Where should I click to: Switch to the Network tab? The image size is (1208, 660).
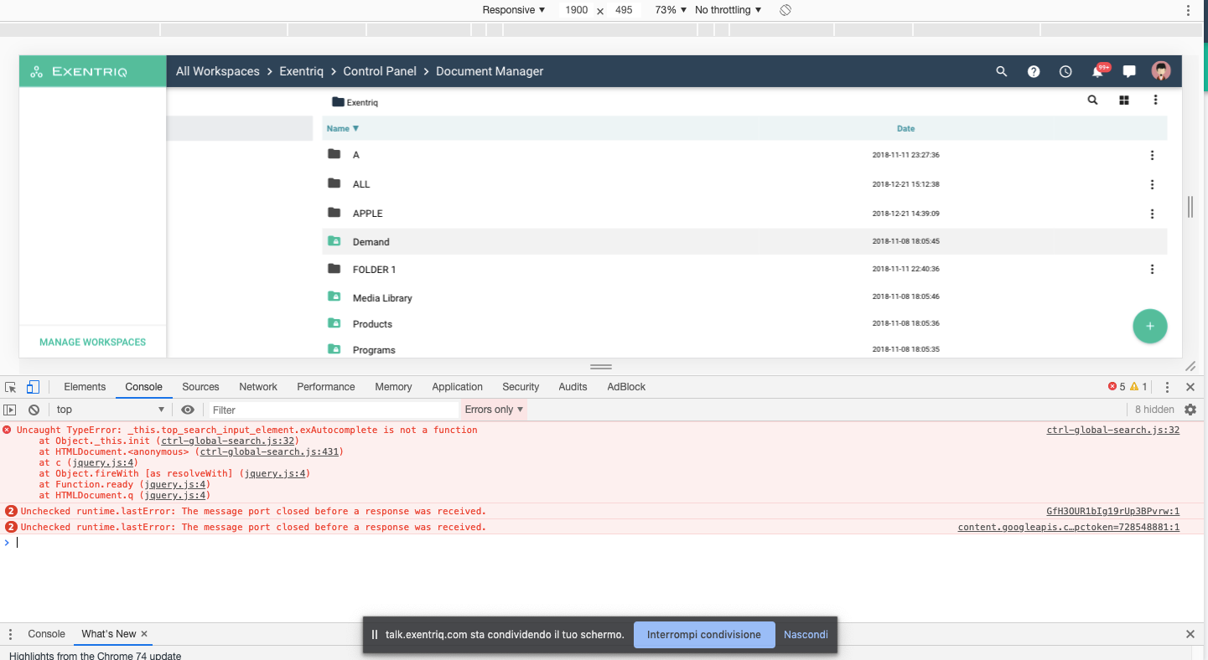coord(257,387)
